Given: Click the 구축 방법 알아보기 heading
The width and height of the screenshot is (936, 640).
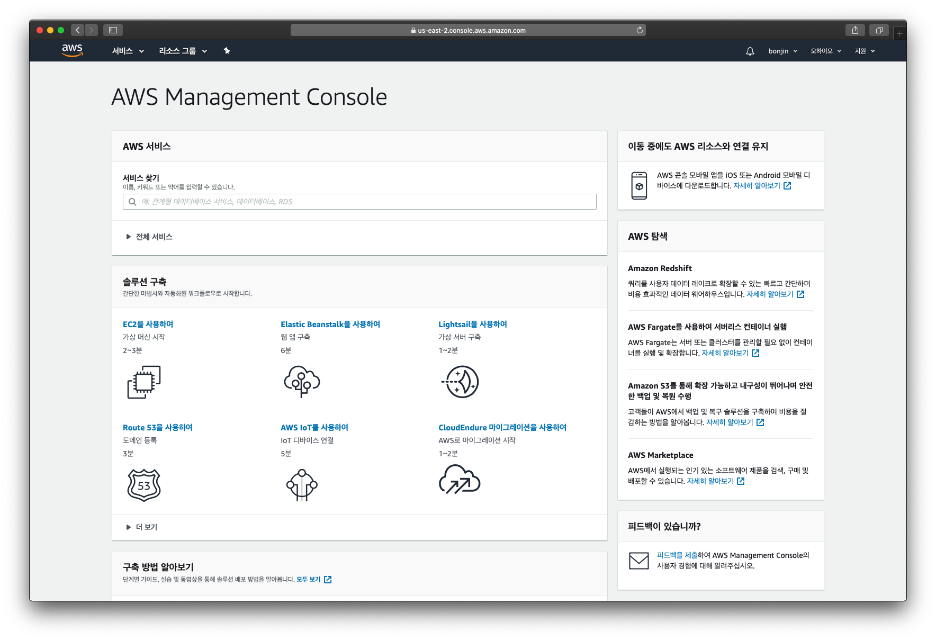Looking at the screenshot, I should [x=158, y=567].
